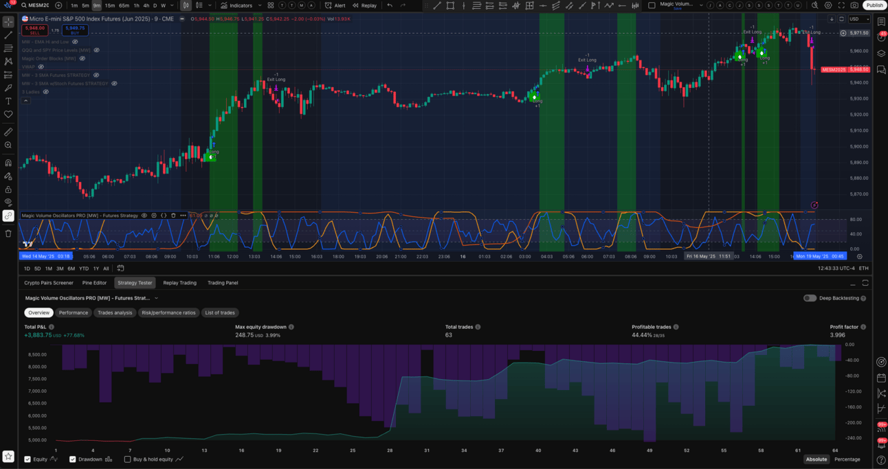
Task: Open the symbol search MESM20
Action: tap(35, 5)
